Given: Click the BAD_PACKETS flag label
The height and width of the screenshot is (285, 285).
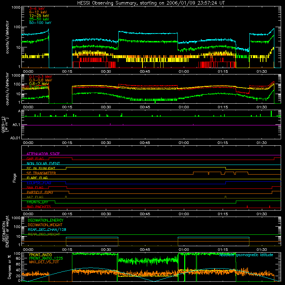Looking at the screenshot, I should (39, 207).
